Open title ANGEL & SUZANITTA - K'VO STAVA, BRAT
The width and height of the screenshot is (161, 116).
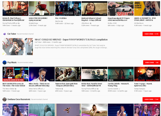pos(145,19)
